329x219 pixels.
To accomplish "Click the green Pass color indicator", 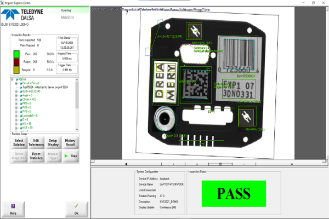I will click(x=16, y=54).
